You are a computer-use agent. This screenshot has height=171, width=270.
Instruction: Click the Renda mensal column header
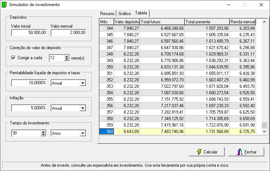pyautogui.click(x=243, y=22)
